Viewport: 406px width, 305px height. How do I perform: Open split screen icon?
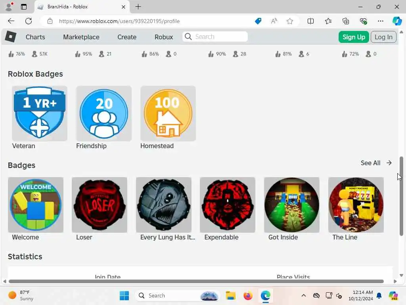310,21
